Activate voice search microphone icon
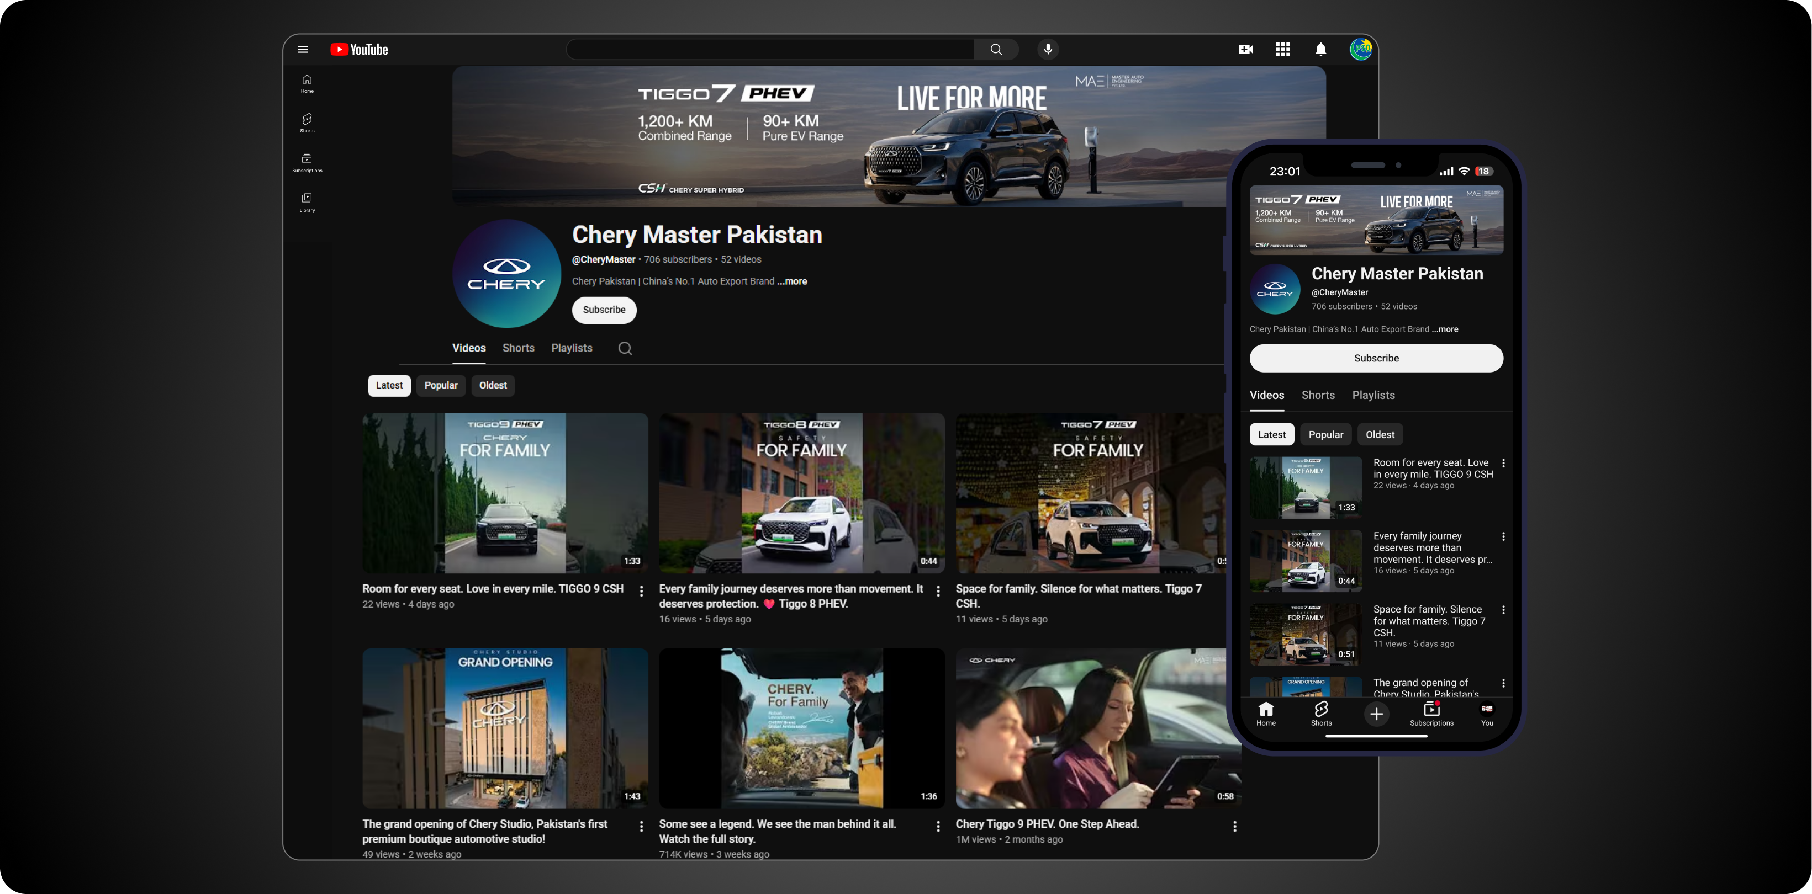Viewport: 1812px width, 894px height. click(x=1048, y=49)
